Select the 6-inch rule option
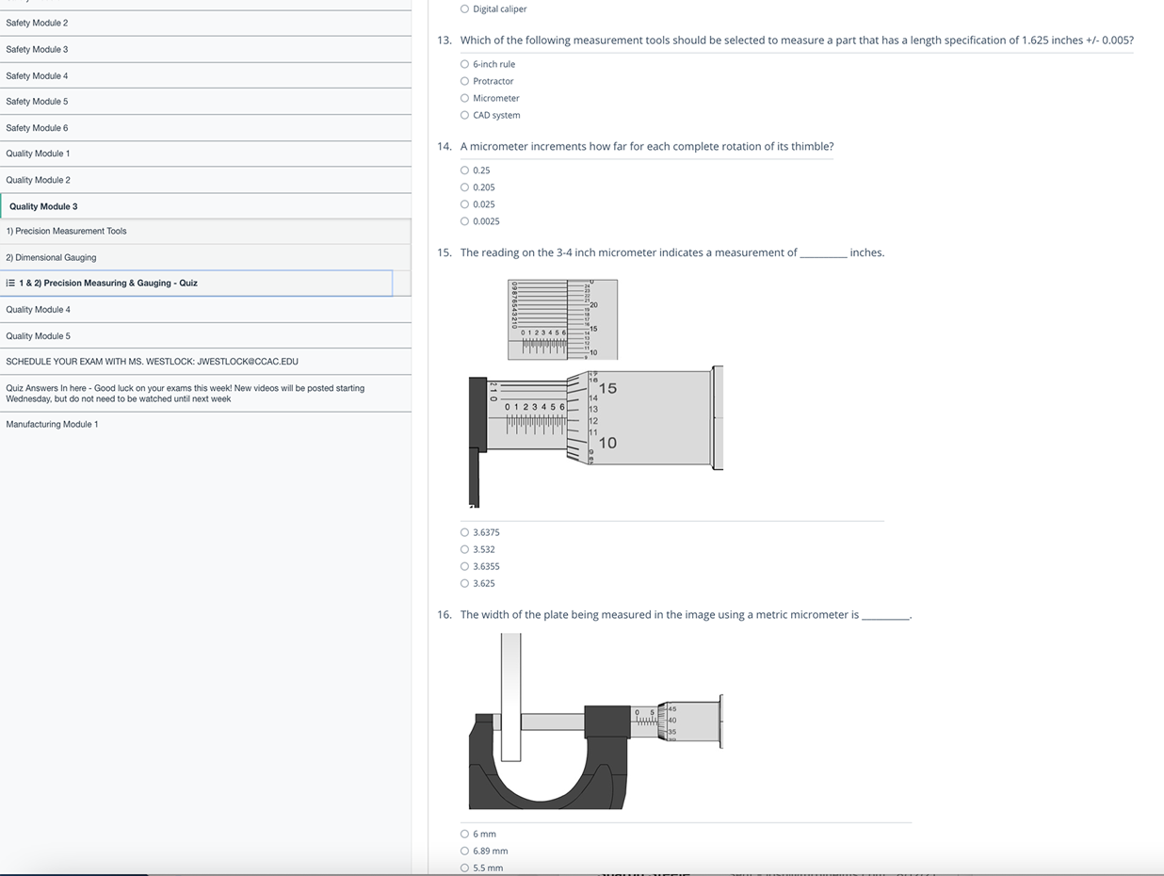The image size is (1164, 876). pyautogui.click(x=464, y=64)
